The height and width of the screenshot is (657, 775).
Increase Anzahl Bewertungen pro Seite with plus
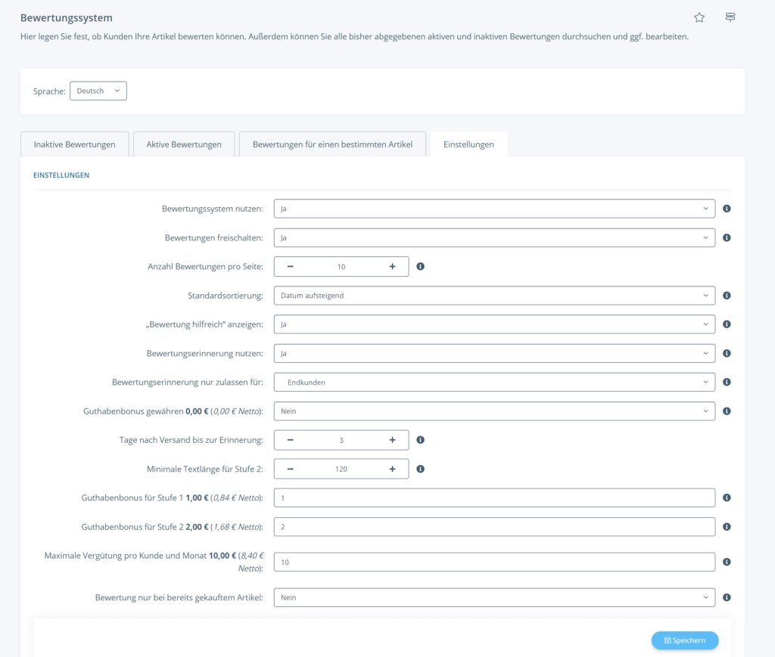click(392, 267)
